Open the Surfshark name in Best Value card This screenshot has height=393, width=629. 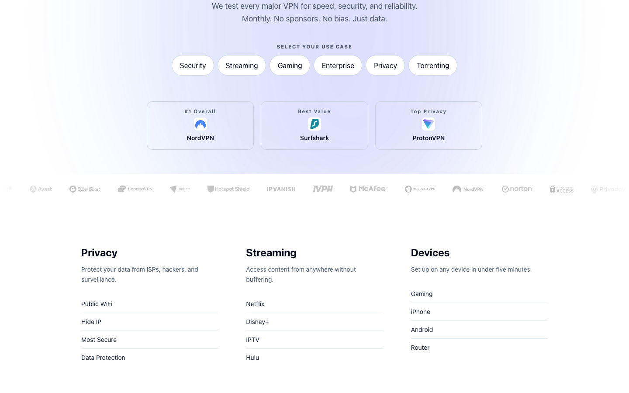click(314, 138)
